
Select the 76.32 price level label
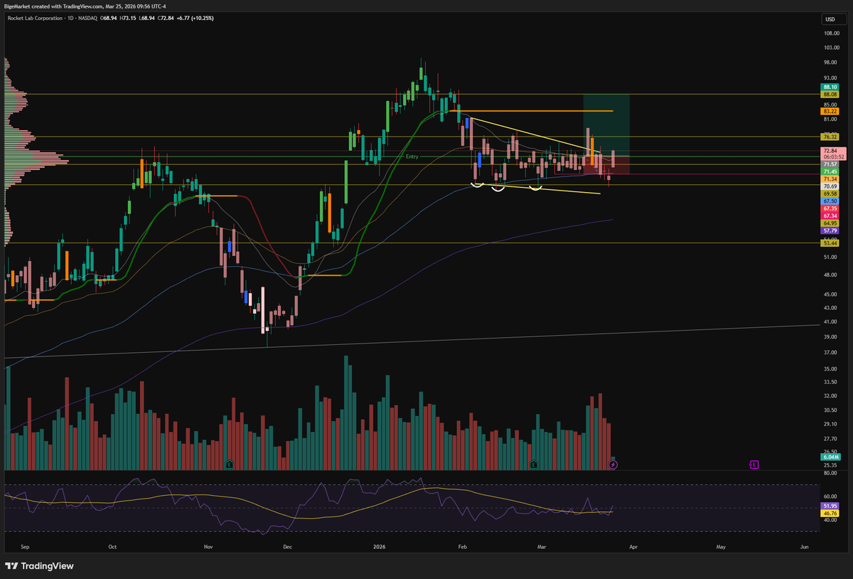coord(830,136)
